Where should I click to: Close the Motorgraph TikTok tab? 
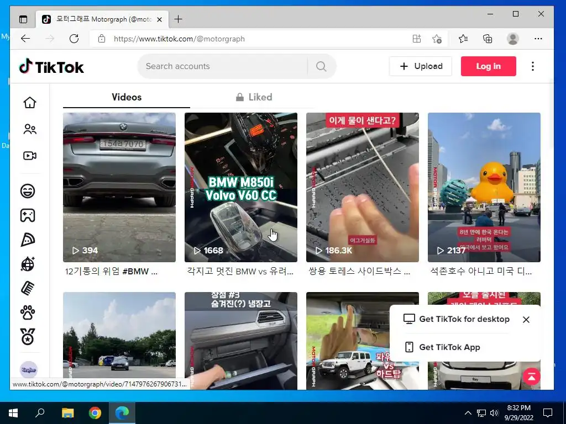pos(160,19)
